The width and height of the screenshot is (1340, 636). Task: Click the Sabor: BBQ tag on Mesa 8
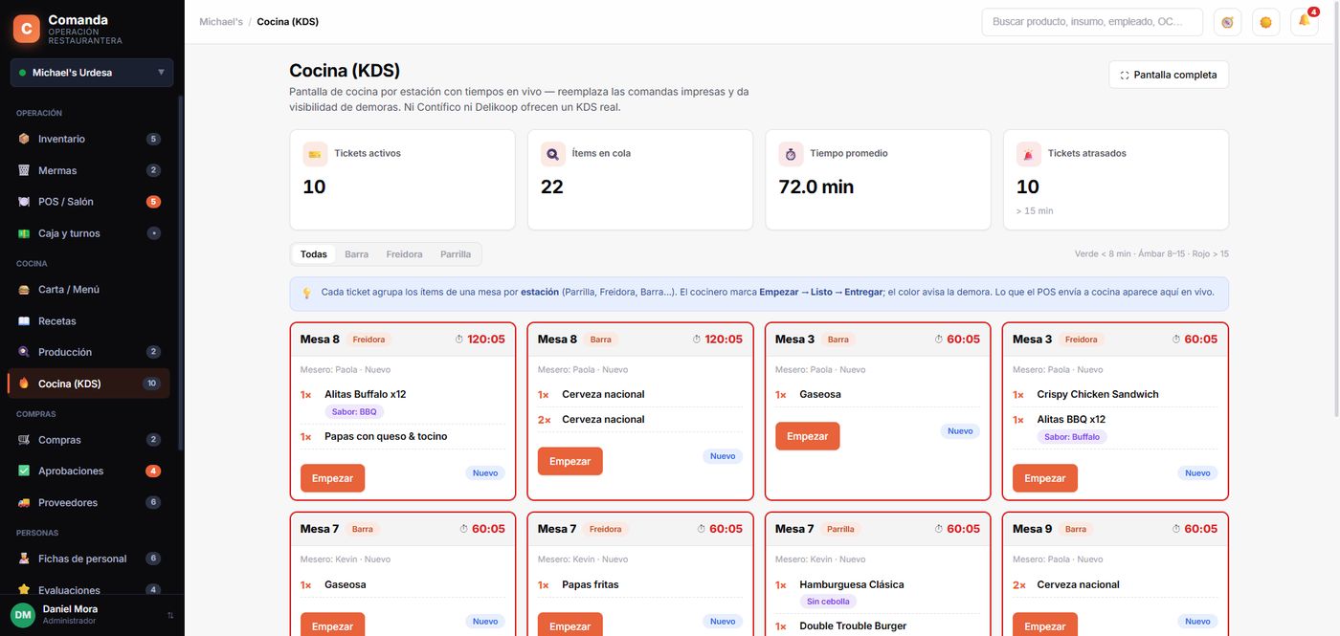point(354,411)
